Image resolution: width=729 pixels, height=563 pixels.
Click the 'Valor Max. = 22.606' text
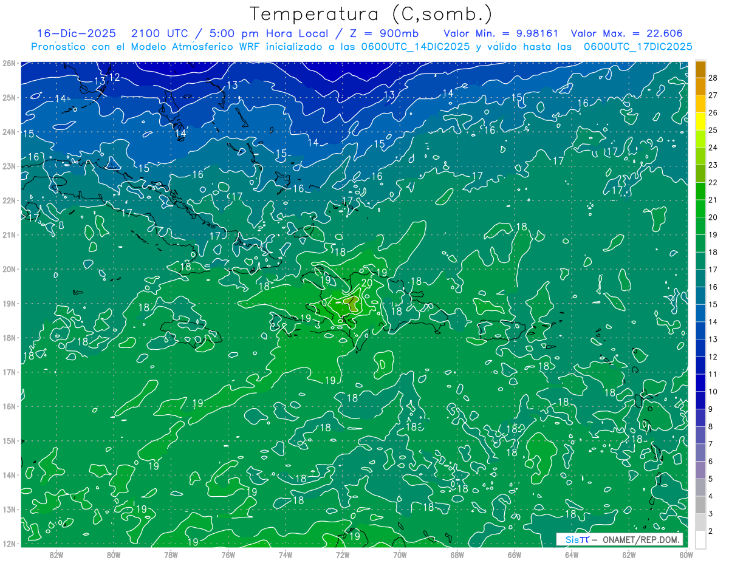[x=627, y=33]
